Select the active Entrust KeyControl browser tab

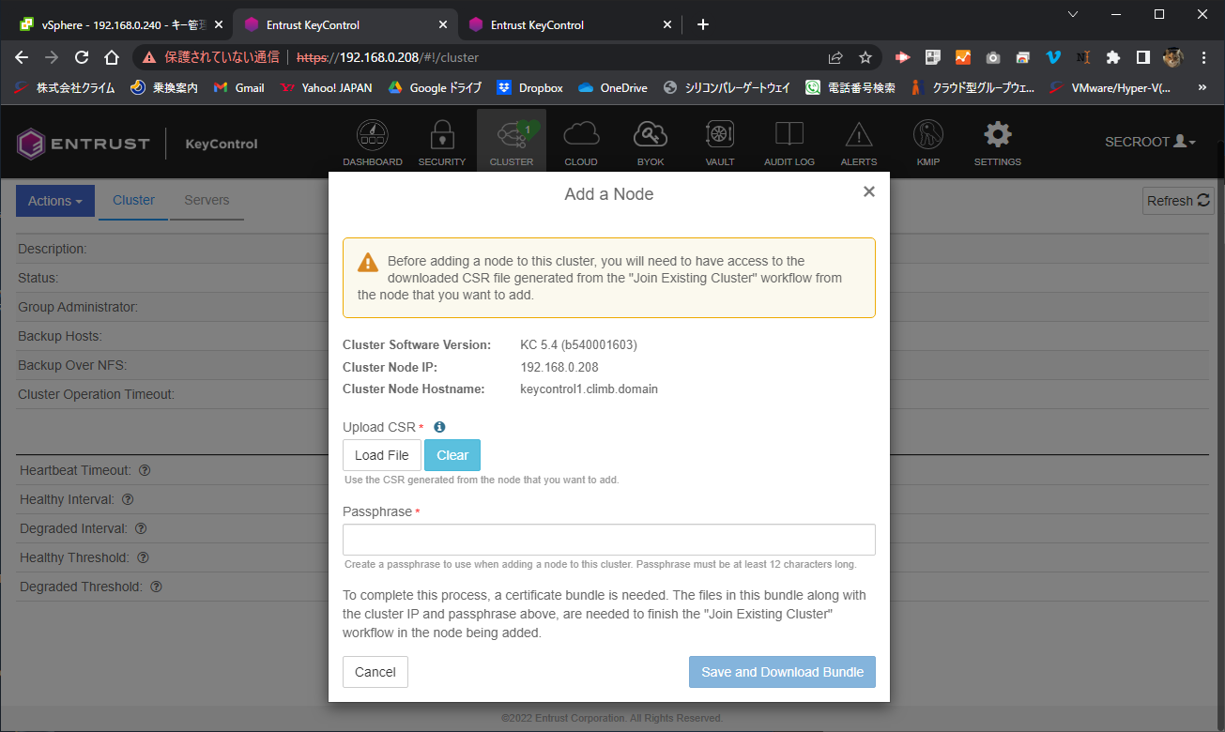(x=345, y=24)
